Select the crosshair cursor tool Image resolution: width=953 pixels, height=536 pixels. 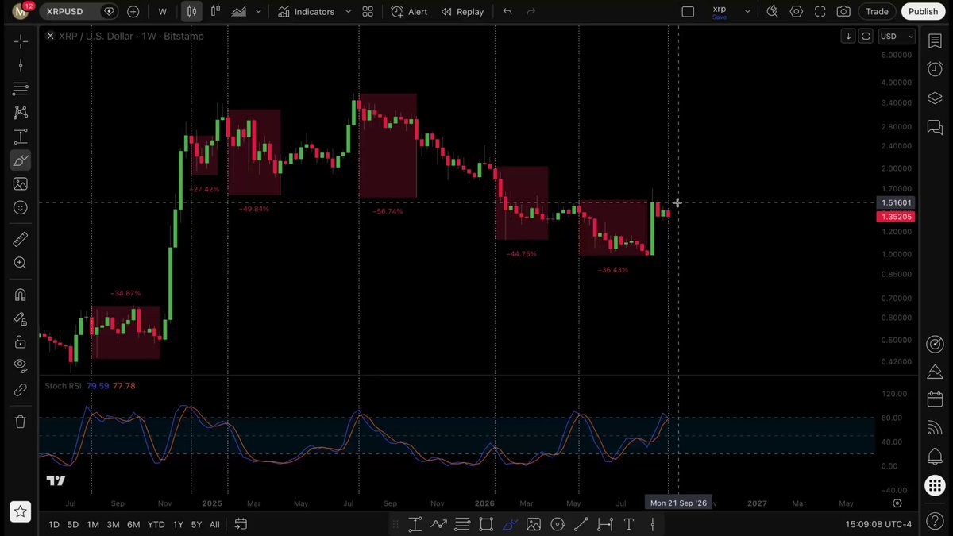pyautogui.click(x=21, y=40)
